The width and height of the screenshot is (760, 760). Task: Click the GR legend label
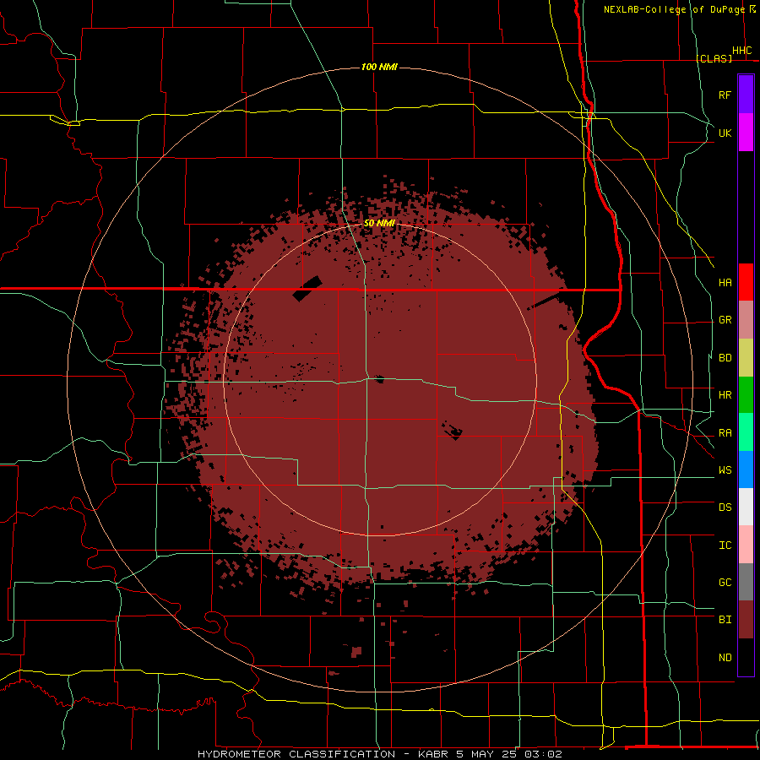[x=725, y=320]
